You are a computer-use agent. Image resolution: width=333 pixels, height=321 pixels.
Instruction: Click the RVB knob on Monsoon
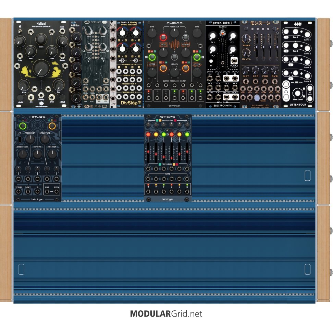click(x=275, y=70)
